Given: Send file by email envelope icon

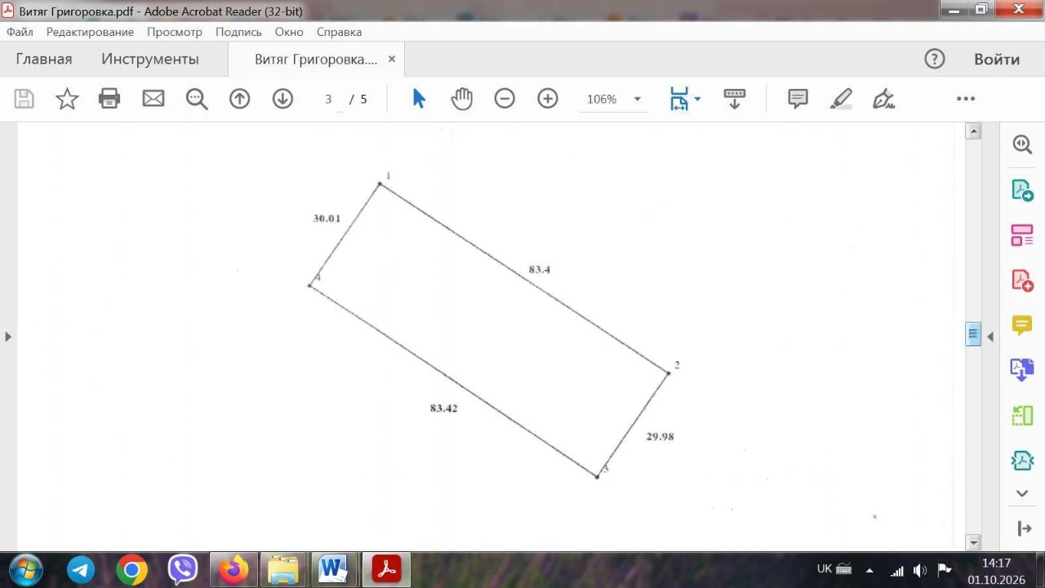Looking at the screenshot, I should pyautogui.click(x=153, y=99).
